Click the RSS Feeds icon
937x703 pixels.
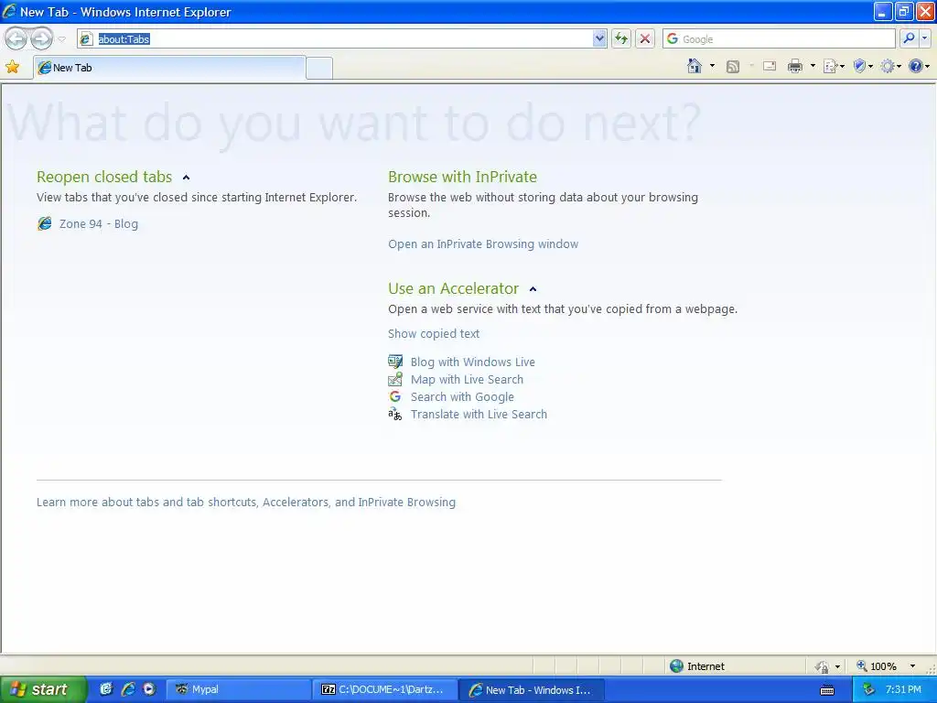733,66
